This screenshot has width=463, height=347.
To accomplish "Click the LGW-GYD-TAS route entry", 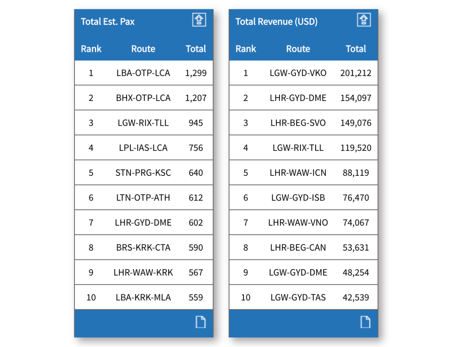I will pos(298,297).
